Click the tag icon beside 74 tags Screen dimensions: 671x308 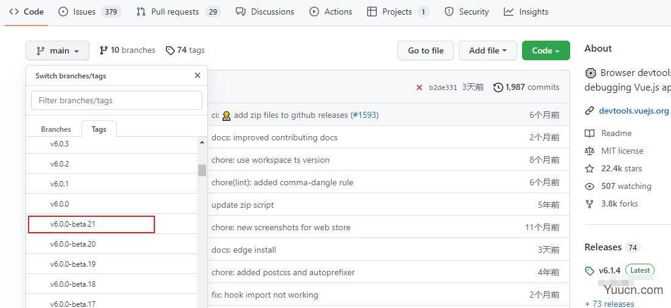click(170, 51)
